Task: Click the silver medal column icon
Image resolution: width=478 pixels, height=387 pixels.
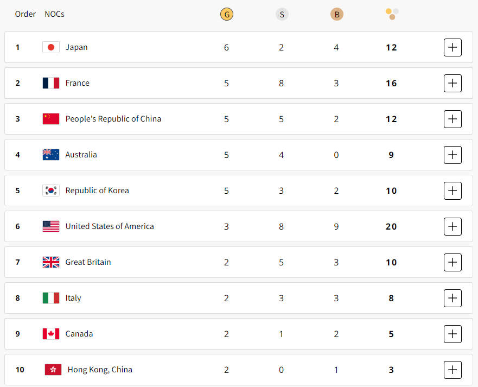Action: click(x=282, y=15)
